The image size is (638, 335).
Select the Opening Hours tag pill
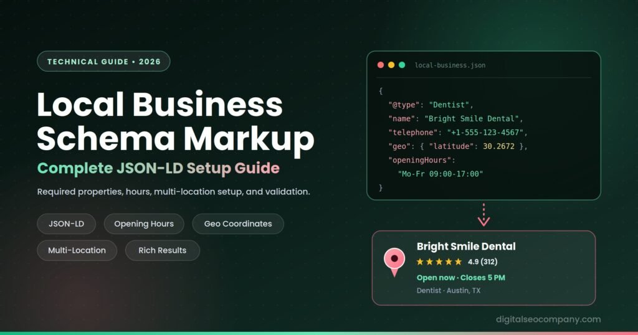tap(144, 224)
